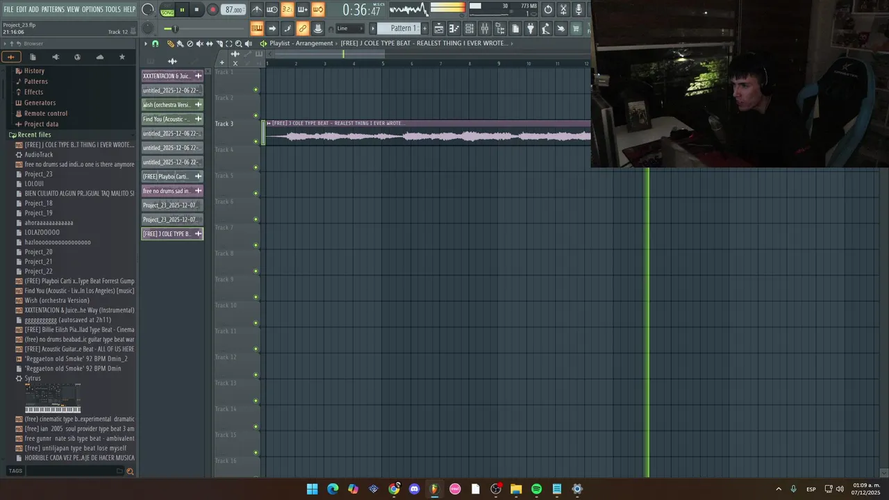The width and height of the screenshot is (889, 500).
Task: Toggle the playlist snap magnet
Action: tap(155, 43)
